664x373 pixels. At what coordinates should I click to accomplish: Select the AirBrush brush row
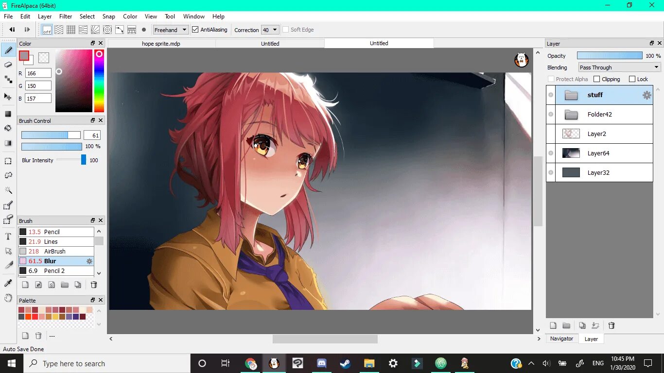(56, 252)
